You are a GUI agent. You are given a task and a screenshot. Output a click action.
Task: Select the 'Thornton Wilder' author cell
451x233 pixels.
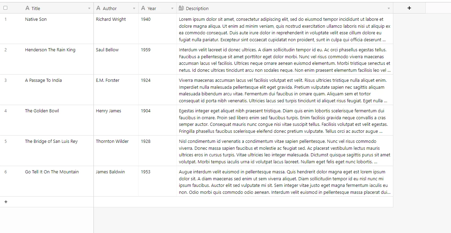(x=116, y=151)
